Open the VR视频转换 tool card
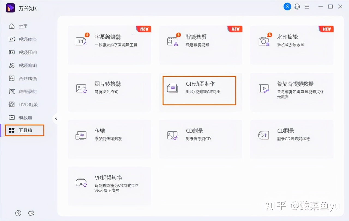Screen dimensions: 349x221 [109, 186]
